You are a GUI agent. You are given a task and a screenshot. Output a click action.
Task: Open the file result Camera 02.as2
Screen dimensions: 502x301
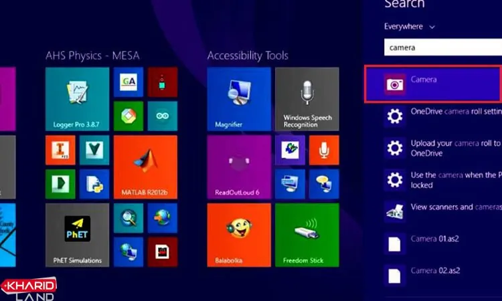pyautogui.click(x=443, y=275)
